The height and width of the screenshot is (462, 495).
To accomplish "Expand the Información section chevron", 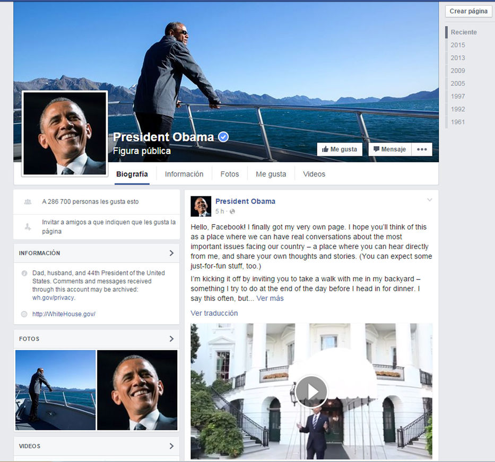I will [171, 253].
